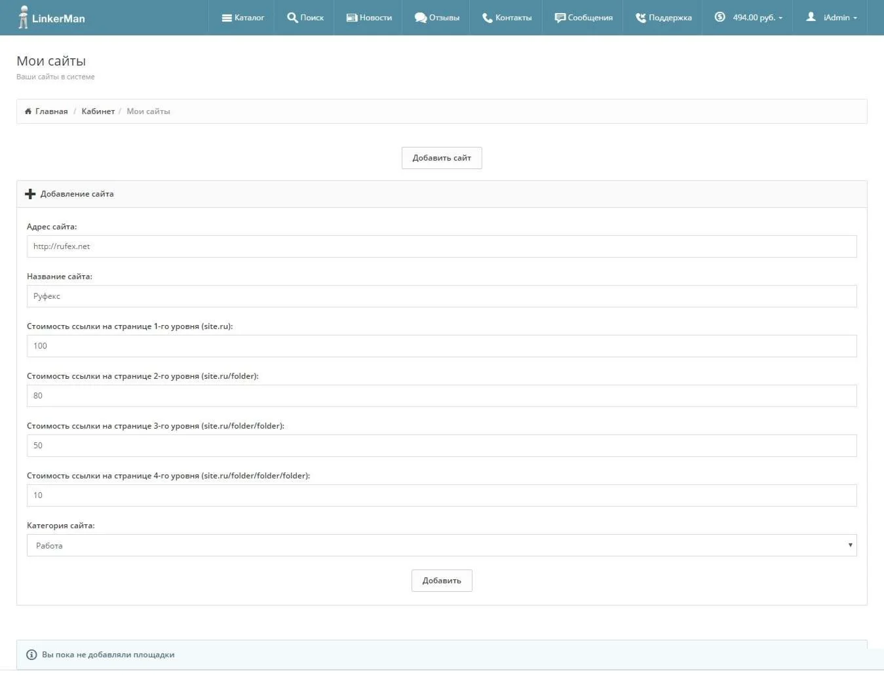Click the LinkerMan logo icon

(24, 17)
